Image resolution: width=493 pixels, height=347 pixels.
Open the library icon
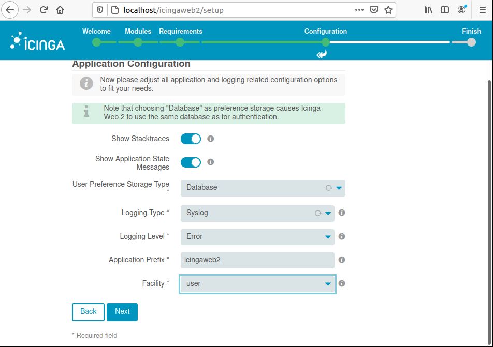click(428, 10)
